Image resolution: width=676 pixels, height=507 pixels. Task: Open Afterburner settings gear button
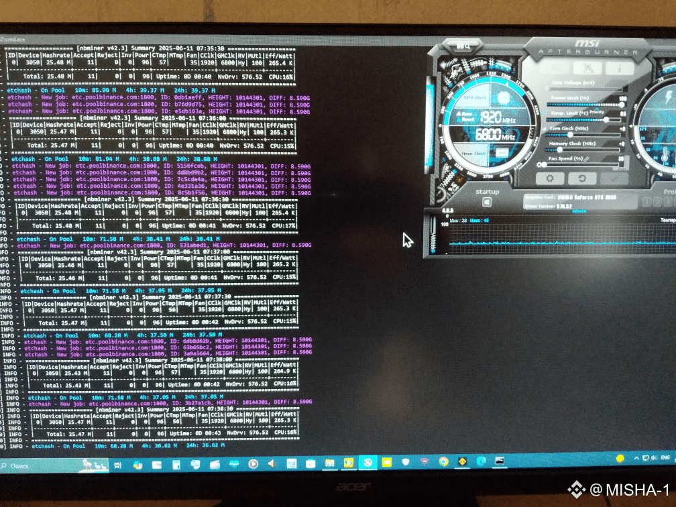[x=550, y=178]
